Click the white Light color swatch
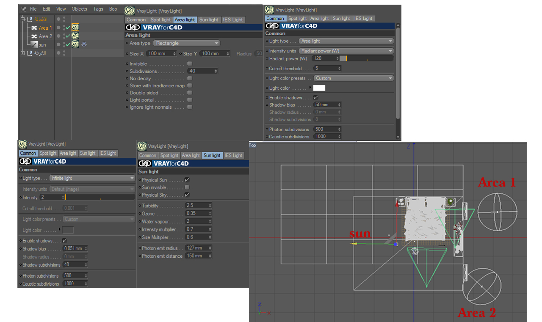542x322 pixels. pyautogui.click(x=319, y=88)
